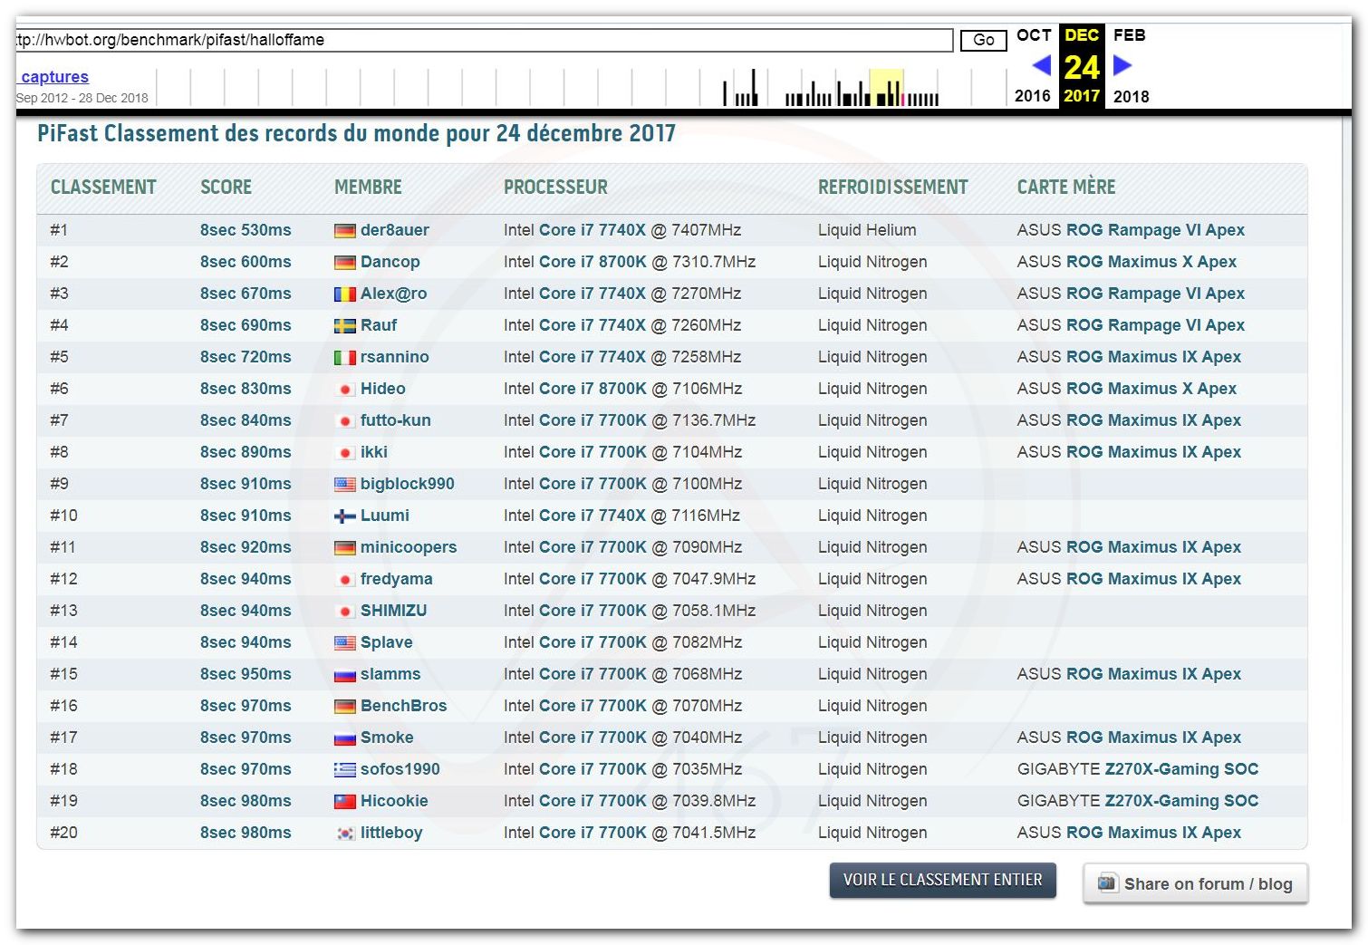
Task: Click the Russian flag beside slamms
Action: click(345, 675)
